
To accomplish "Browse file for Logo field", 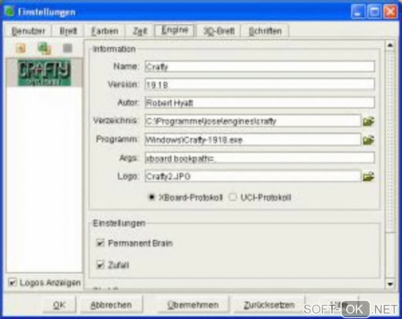I will pyautogui.click(x=368, y=176).
